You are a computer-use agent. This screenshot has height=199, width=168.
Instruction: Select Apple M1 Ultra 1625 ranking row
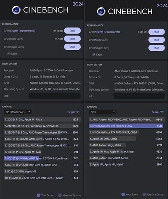click(x=42, y=119)
